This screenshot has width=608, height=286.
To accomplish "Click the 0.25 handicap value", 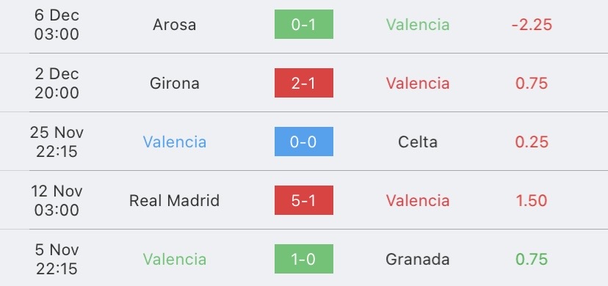I will (x=532, y=142).
